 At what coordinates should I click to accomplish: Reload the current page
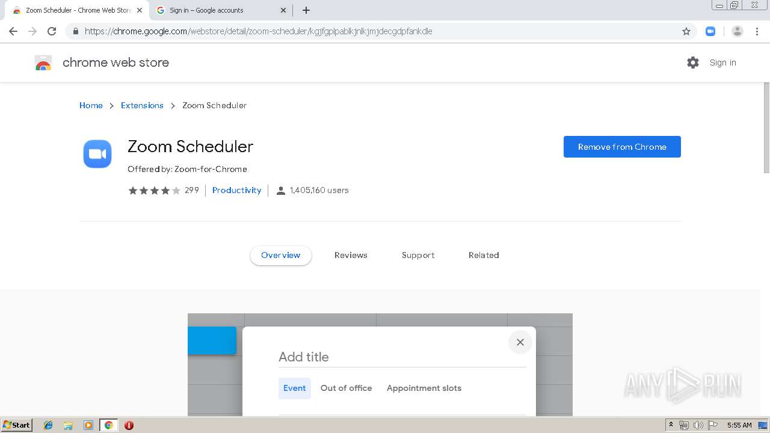pyautogui.click(x=52, y=31)
